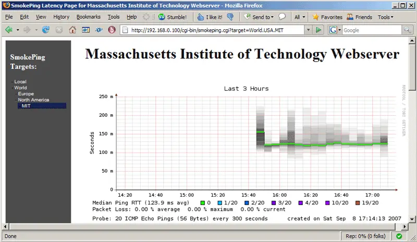The width and height of the screenshot is (417, 242).
Task: Click the I like it! thumbs up
Action: 210,17
